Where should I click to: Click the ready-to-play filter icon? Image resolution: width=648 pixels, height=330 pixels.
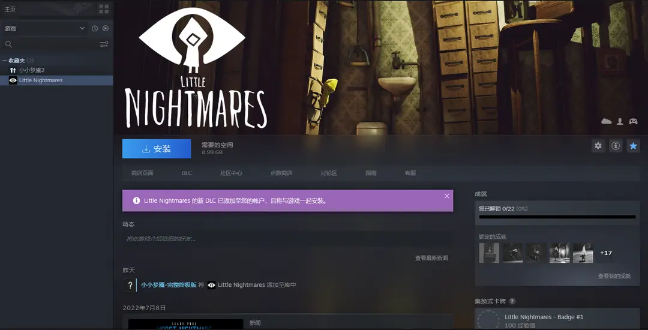(106, 28)
